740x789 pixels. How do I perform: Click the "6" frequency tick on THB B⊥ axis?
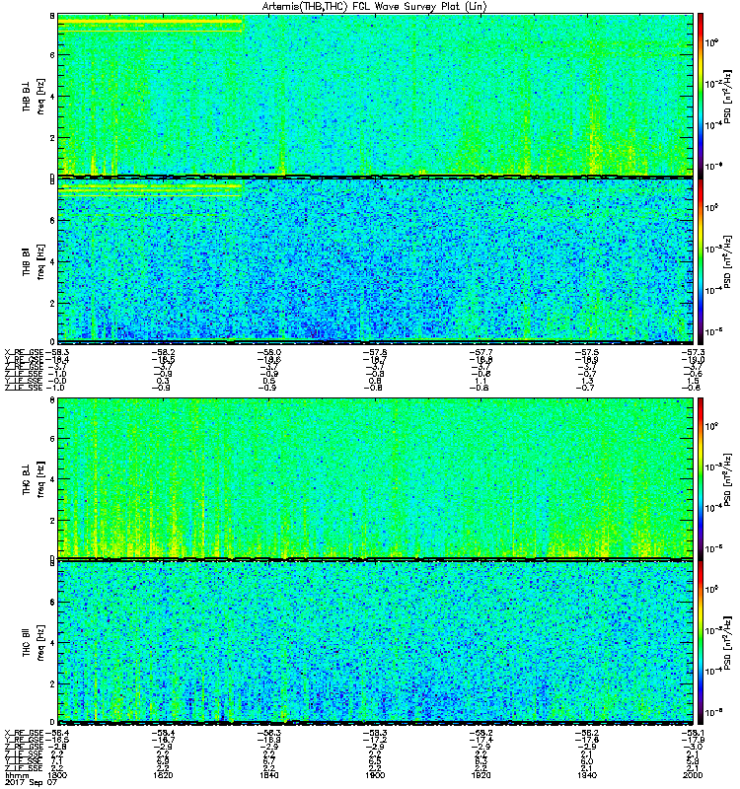pyautogui.click(x=52, y=55)
